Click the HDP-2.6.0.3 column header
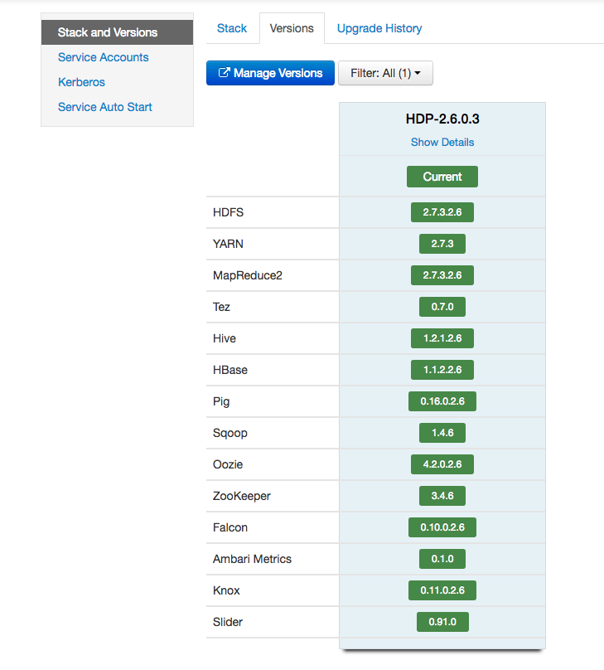 (442, 119)
